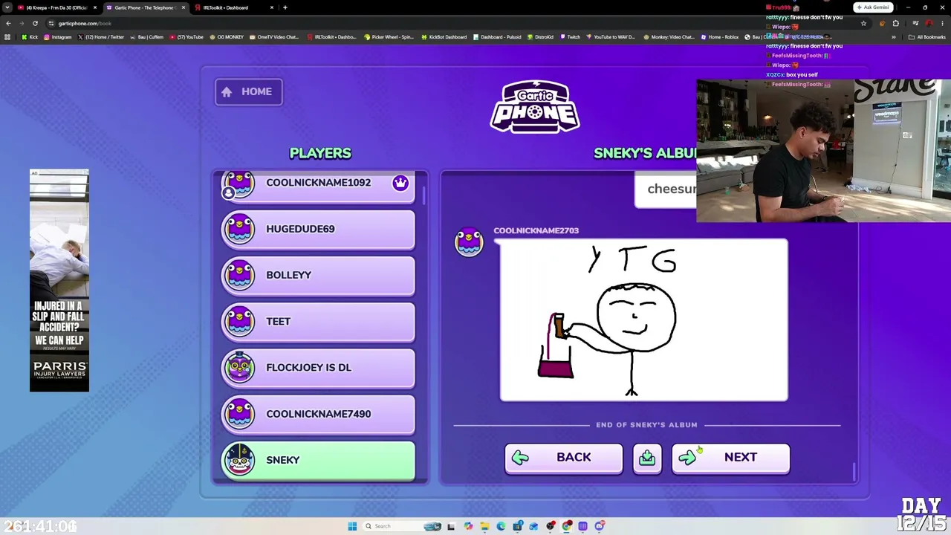Image resolution: width=951 pixels, height=535 pixels.
Task: Download the album with the save icon
Action: (x=647, y=458)
